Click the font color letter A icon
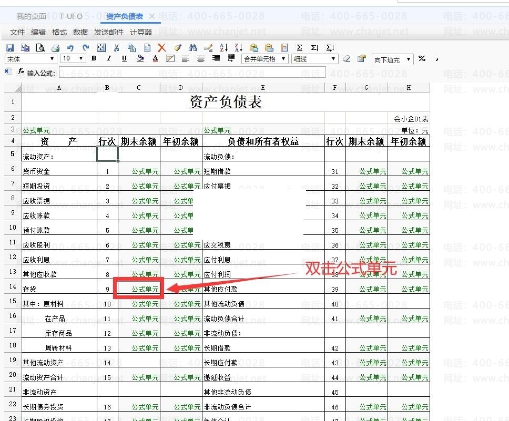 (155, 58)
